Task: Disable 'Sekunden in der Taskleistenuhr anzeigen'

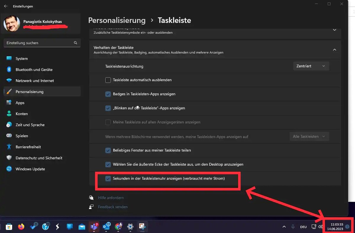Action: click(108, 178)
